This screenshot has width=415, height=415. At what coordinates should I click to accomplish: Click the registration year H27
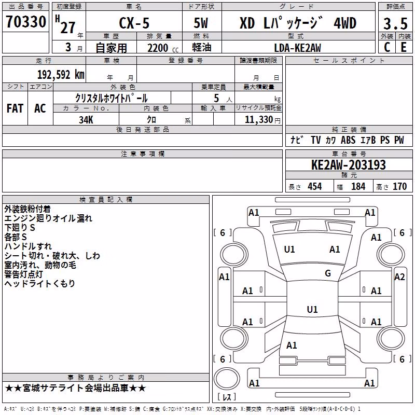coord(65,24)
